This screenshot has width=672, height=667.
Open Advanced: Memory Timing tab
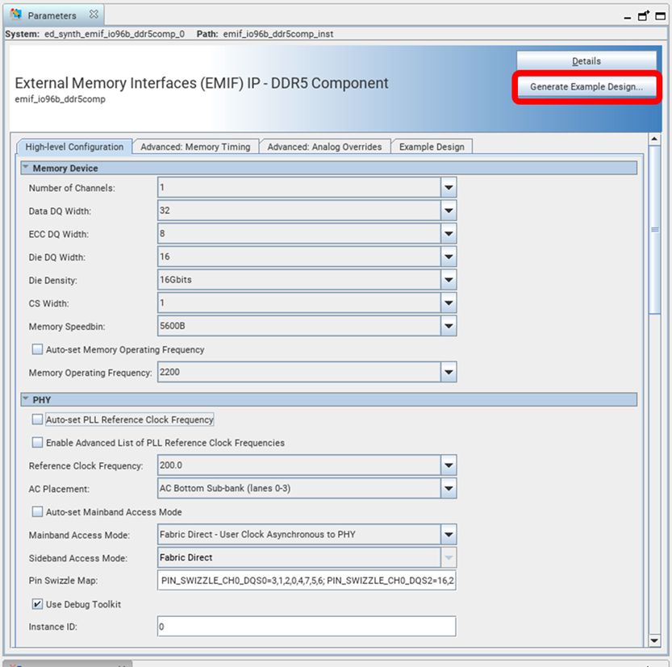(195, 147)
